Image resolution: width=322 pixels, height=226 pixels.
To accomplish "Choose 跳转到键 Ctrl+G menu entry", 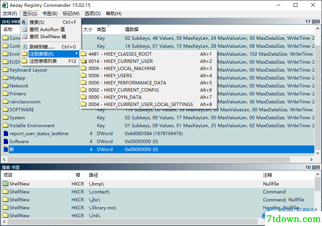I will click(51, 47).
